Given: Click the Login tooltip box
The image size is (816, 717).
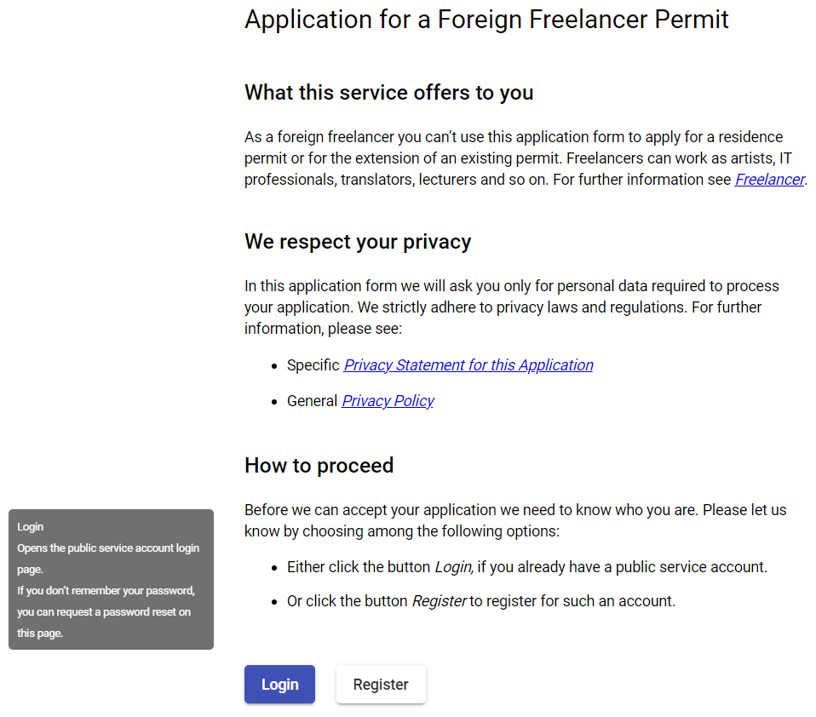Looking at the screenshot, I should point(111,579).
